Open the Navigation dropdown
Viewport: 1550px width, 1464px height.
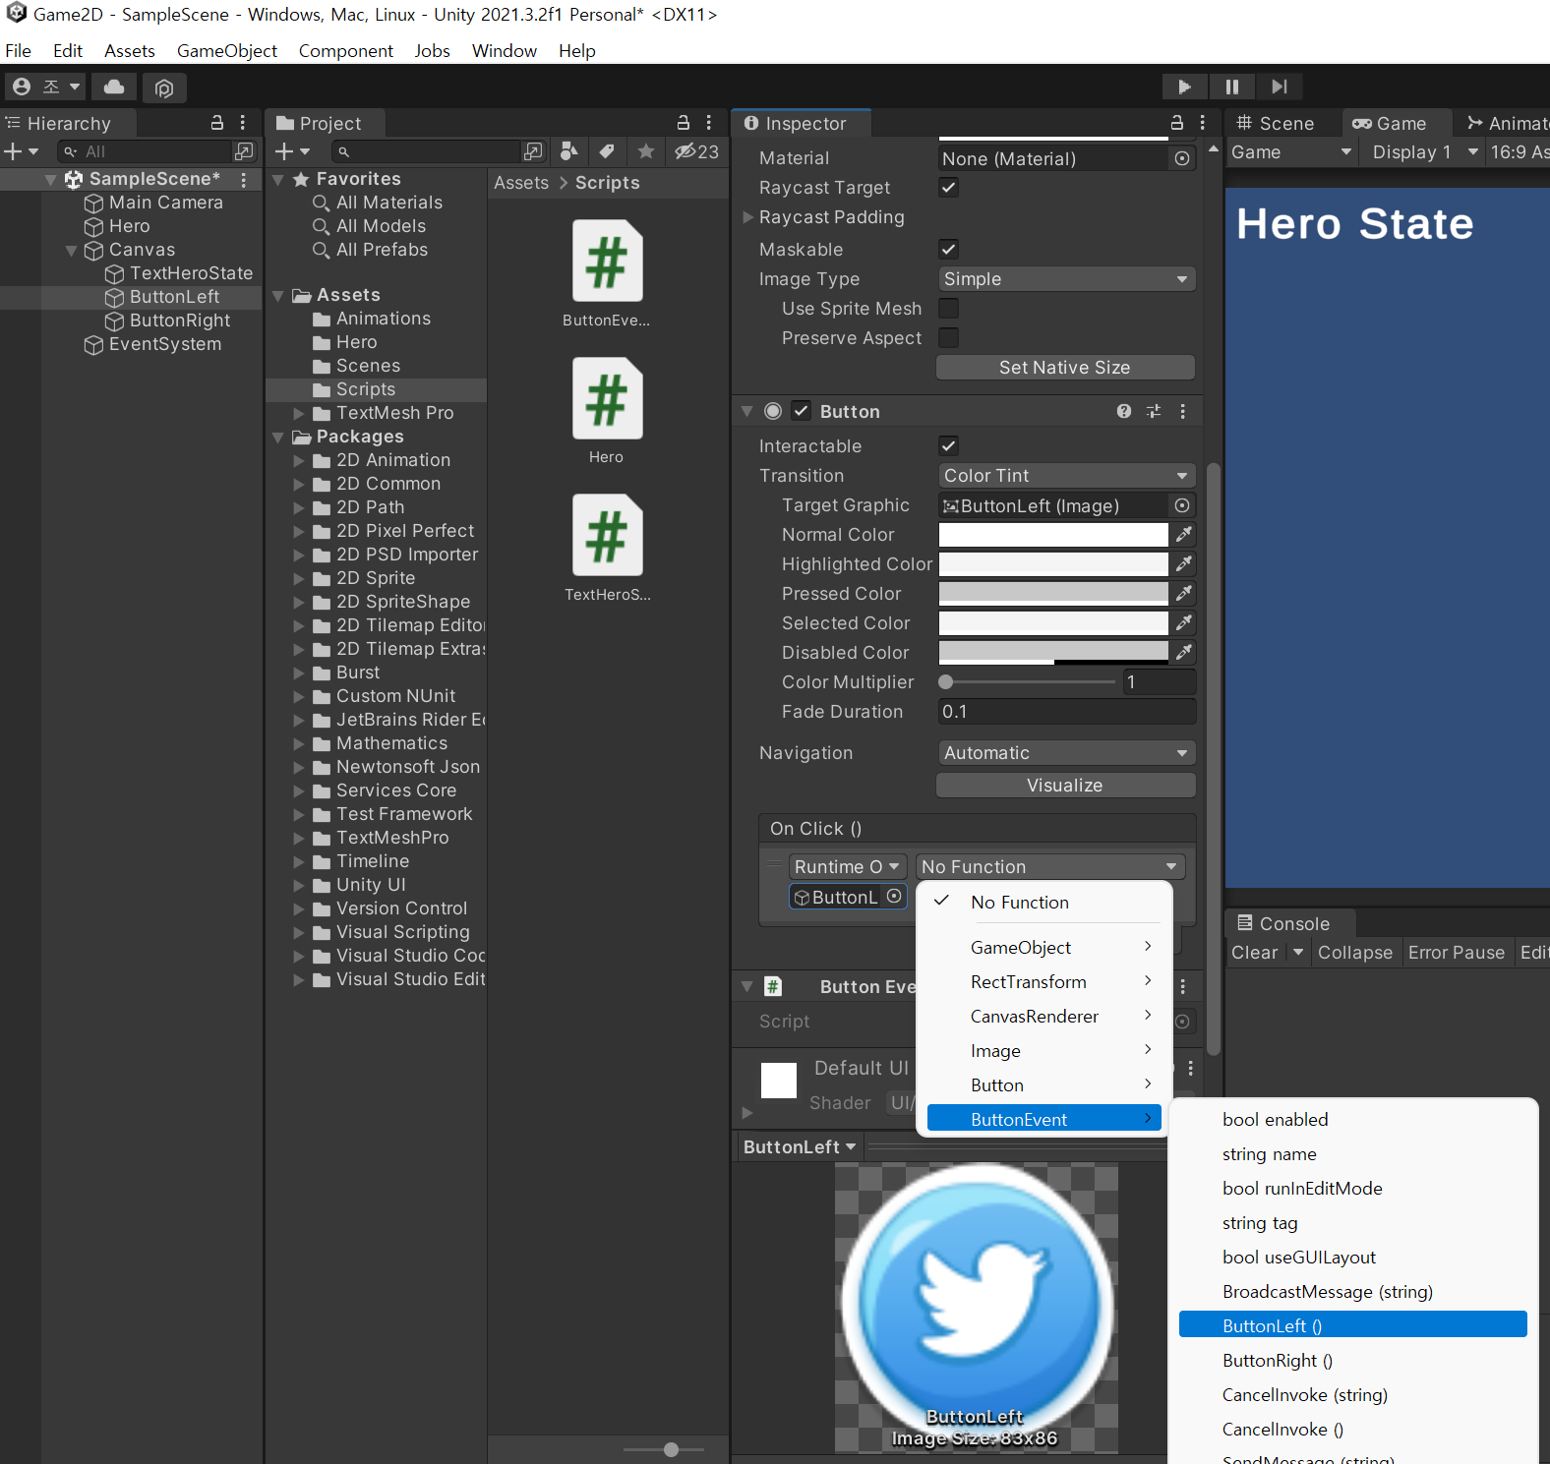[1066, 752]
